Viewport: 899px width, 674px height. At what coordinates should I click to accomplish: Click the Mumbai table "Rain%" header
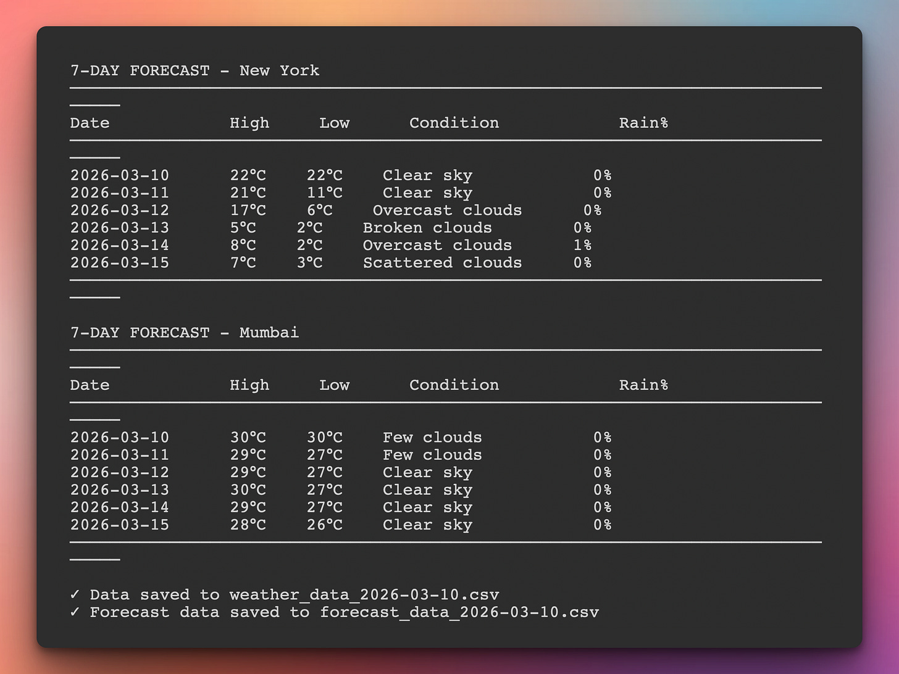pyautogui.click(x=643, y=385)
